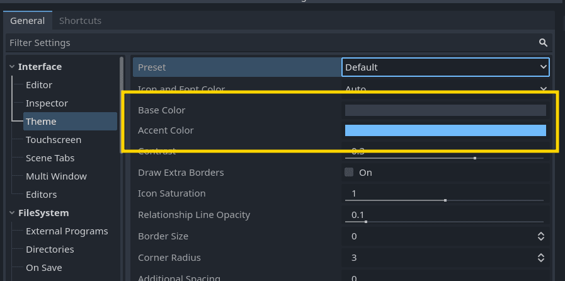Click the Base Color property label
Viewport: 565px width, 281px height.
(161, 110)
